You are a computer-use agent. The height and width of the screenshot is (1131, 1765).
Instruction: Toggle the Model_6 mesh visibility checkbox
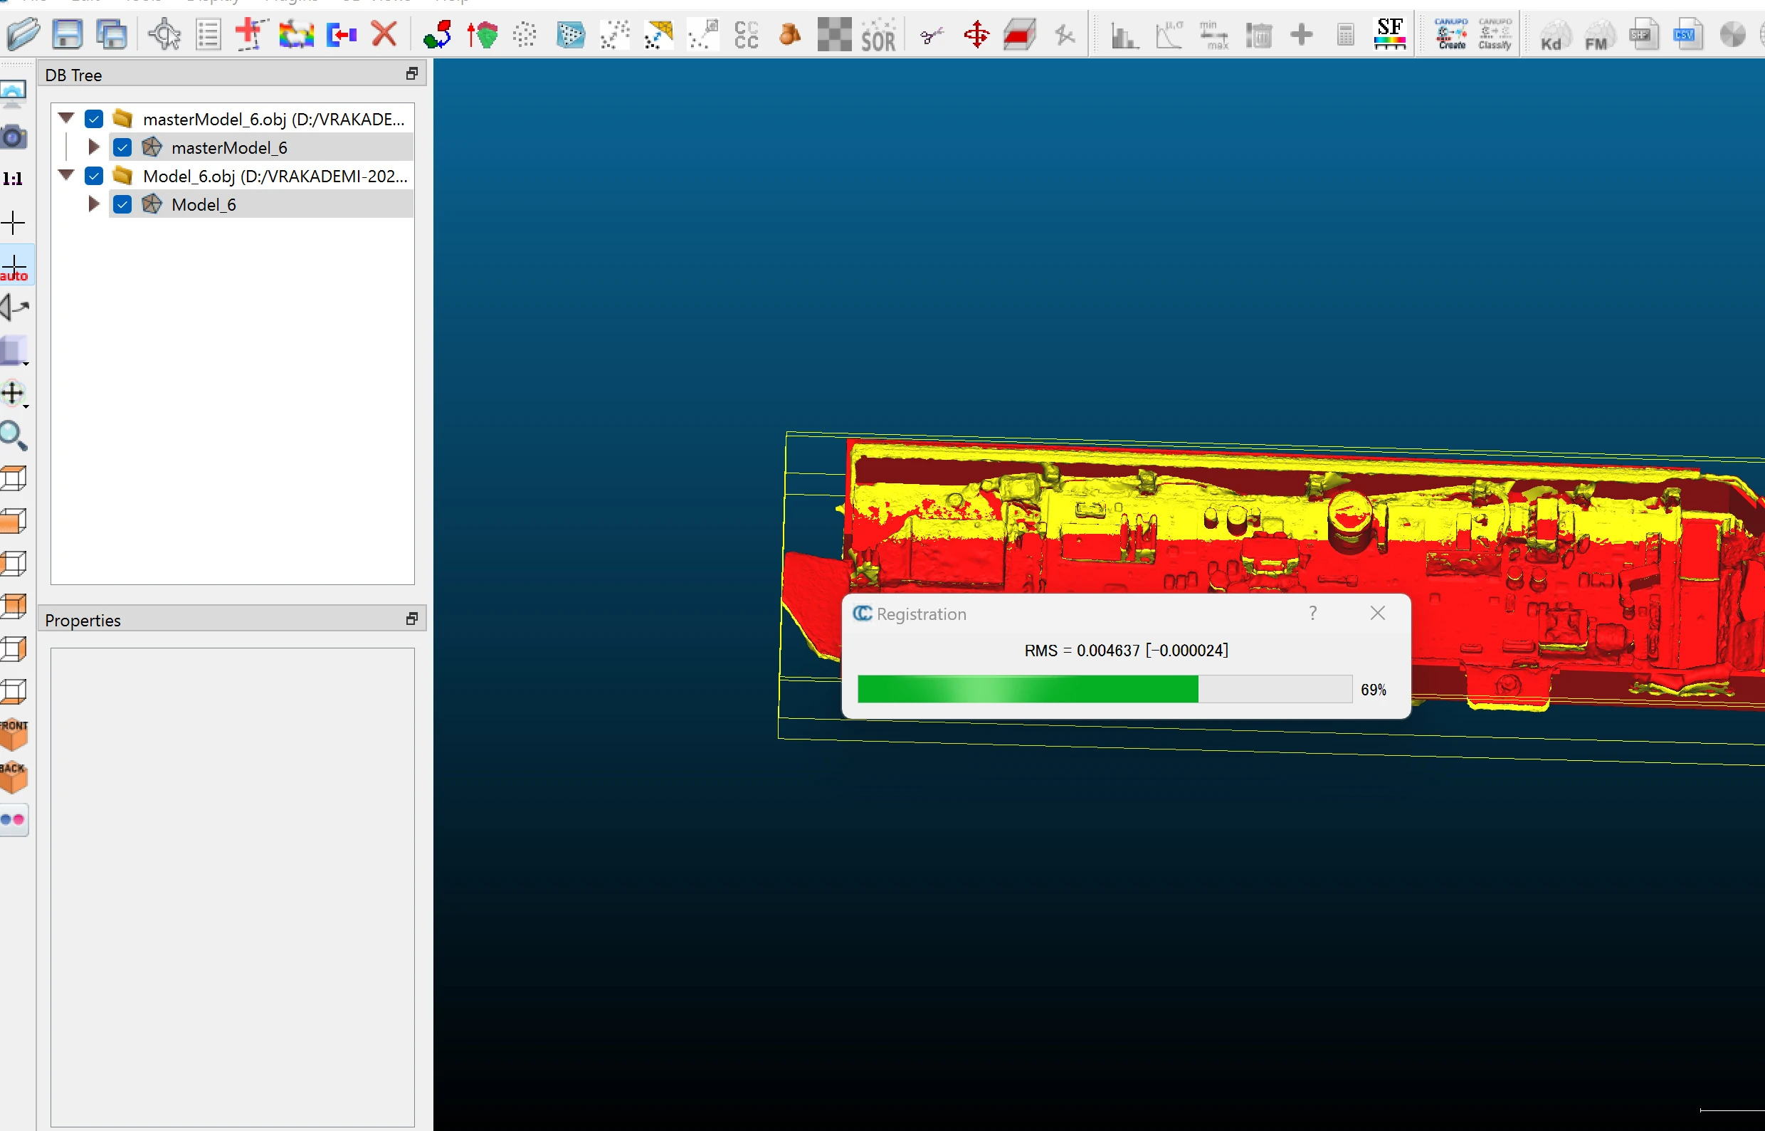point(122,205)
